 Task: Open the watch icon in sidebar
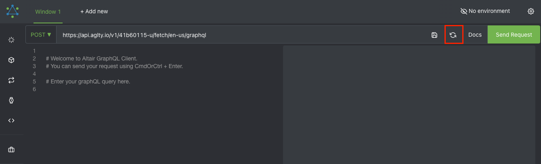(x=11, y=100)
